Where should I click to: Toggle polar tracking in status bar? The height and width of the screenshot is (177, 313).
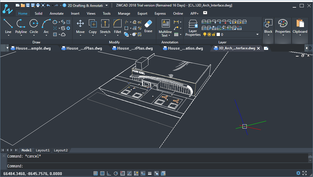click(x=116, y=173)
